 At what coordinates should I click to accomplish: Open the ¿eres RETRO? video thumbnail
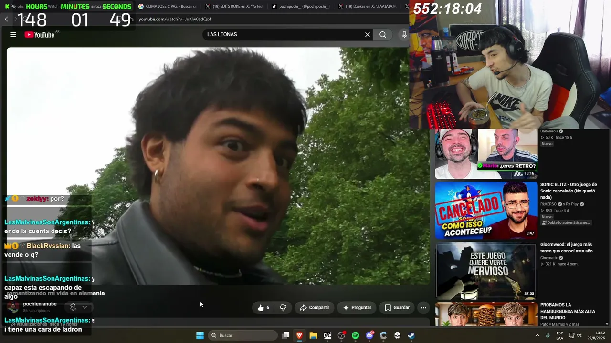[486, 153]
